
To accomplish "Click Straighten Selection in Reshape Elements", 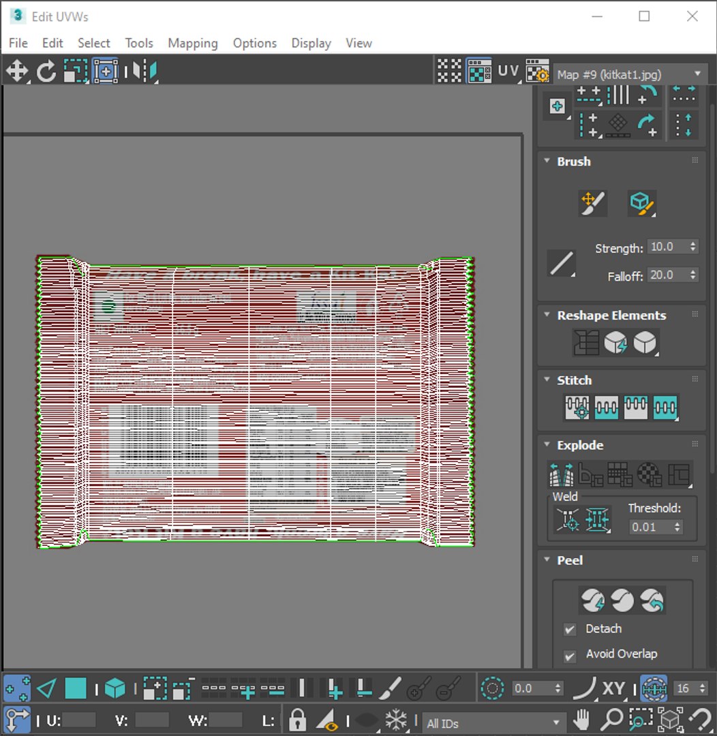I will [586, 342].
